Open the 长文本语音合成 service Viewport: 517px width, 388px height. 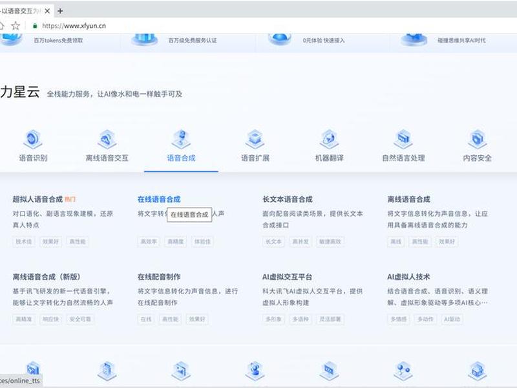point(288,199)
